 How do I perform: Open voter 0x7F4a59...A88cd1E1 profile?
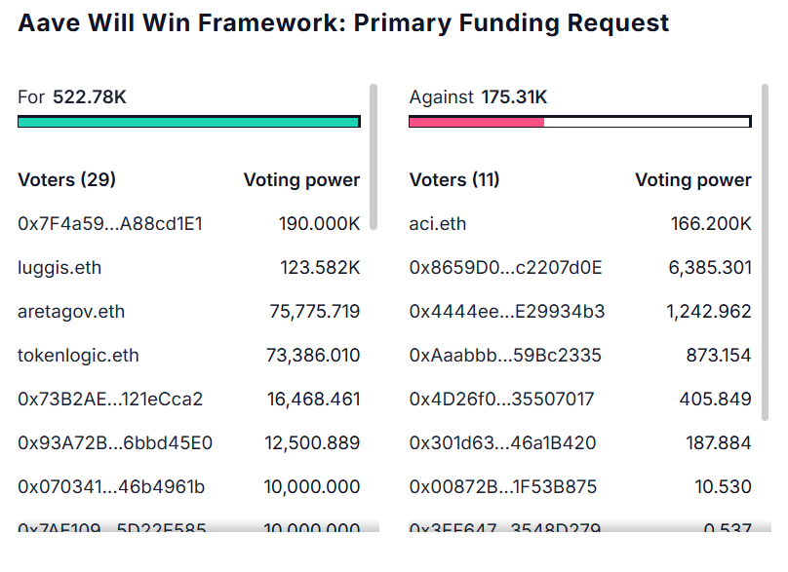point(110,224)
